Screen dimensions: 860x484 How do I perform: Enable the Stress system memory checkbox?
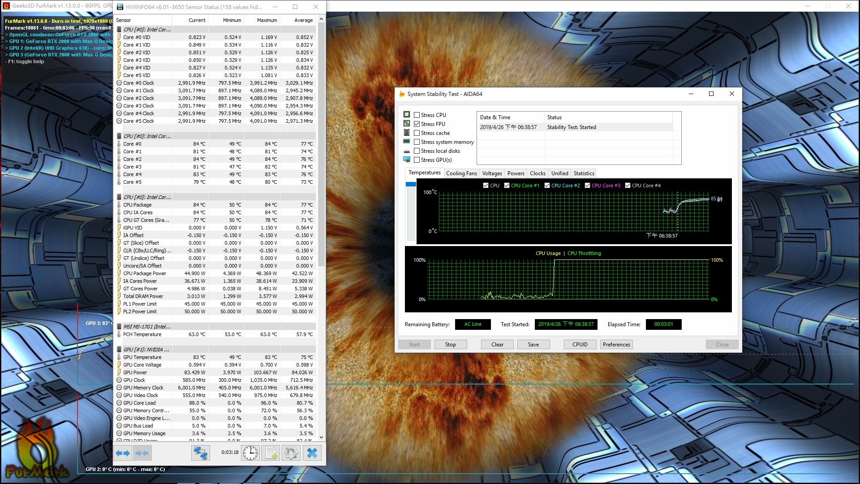[417, 142]
